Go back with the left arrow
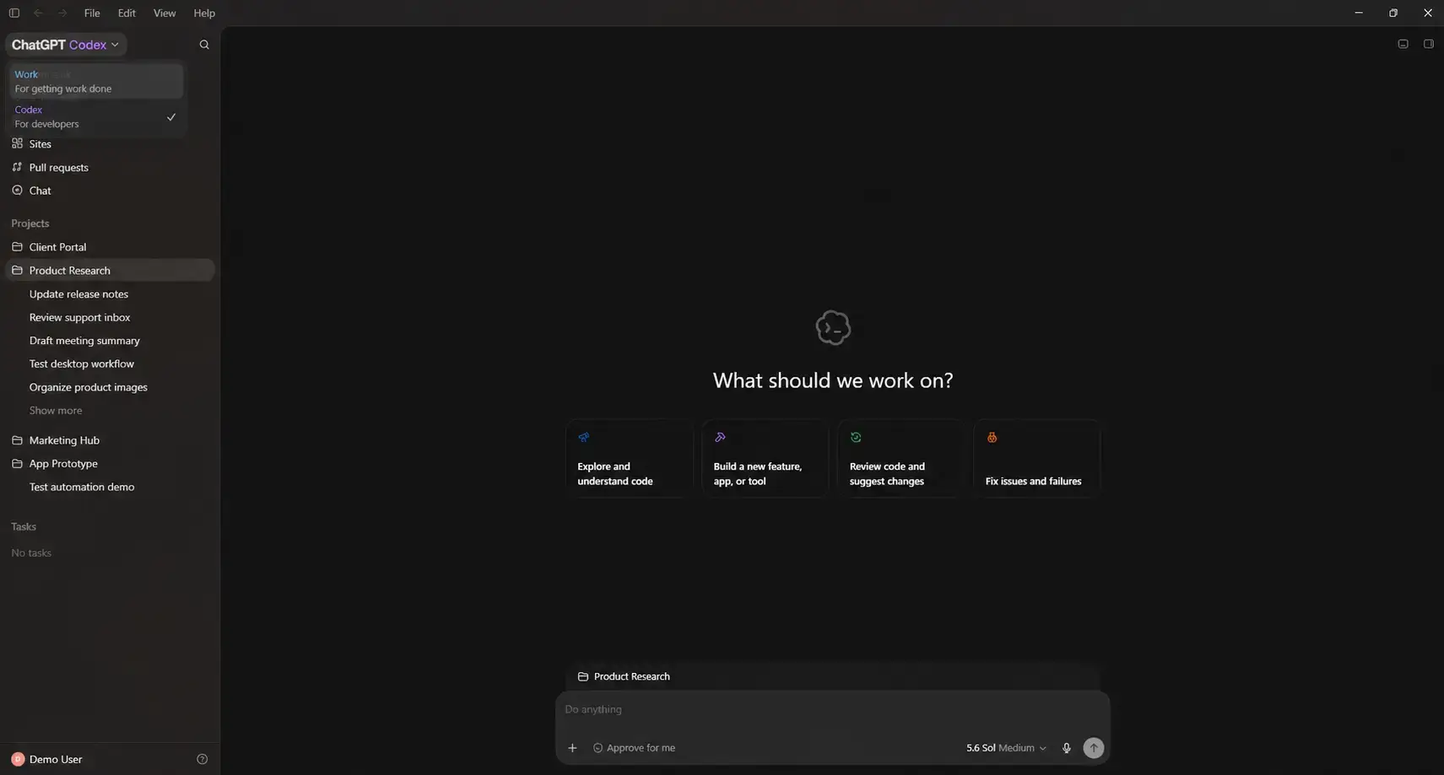 coord(38,13)
